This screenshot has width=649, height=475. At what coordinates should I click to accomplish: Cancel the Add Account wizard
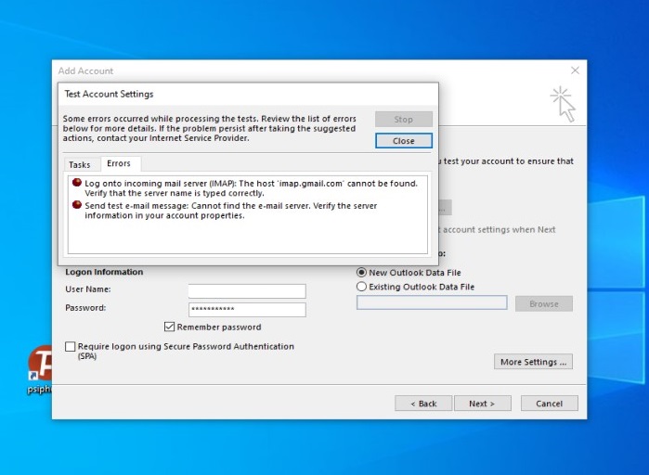(550, 404)
